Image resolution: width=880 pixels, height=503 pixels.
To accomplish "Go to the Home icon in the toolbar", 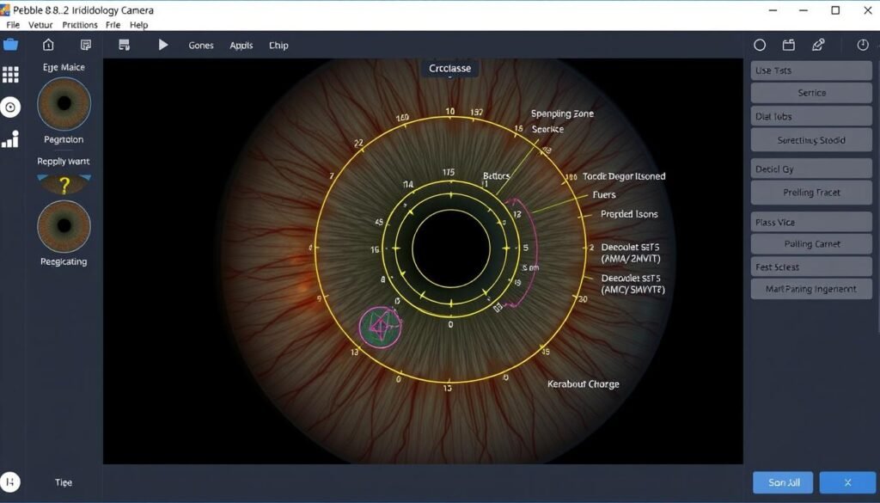I will (x=48, y=45).
